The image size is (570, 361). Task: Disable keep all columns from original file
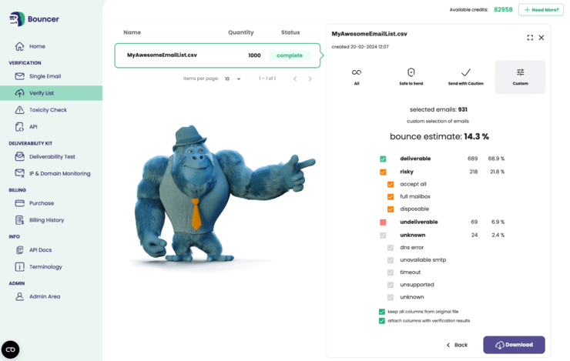click(382, 312)
